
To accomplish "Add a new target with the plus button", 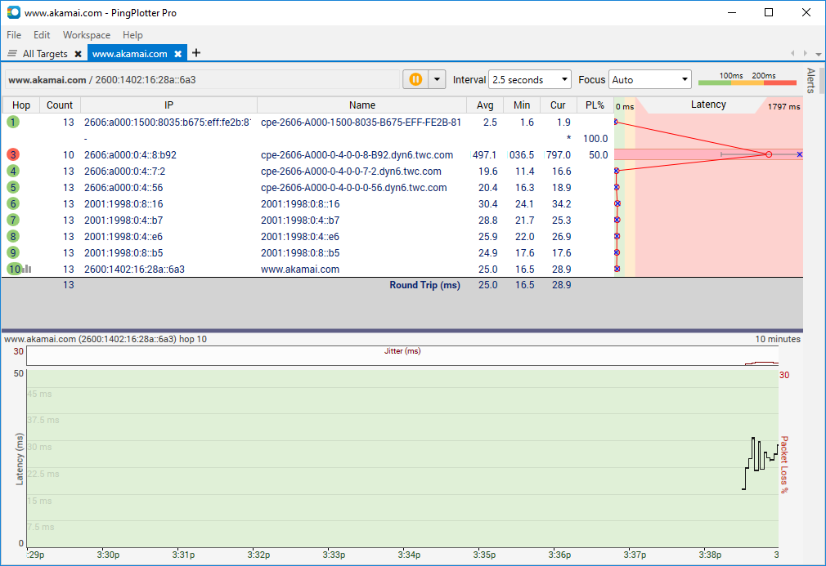I will pyautogui.click(x=195, y=52).
